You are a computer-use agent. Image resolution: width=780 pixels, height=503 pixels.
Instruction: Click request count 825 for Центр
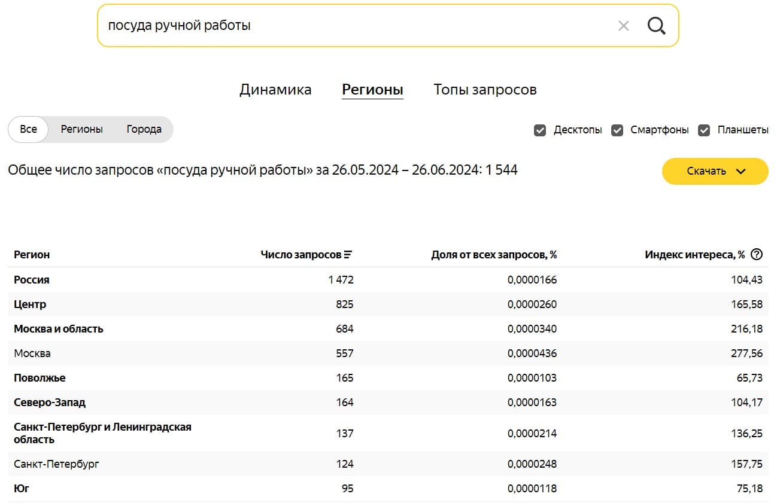click(x=345, y=304)
